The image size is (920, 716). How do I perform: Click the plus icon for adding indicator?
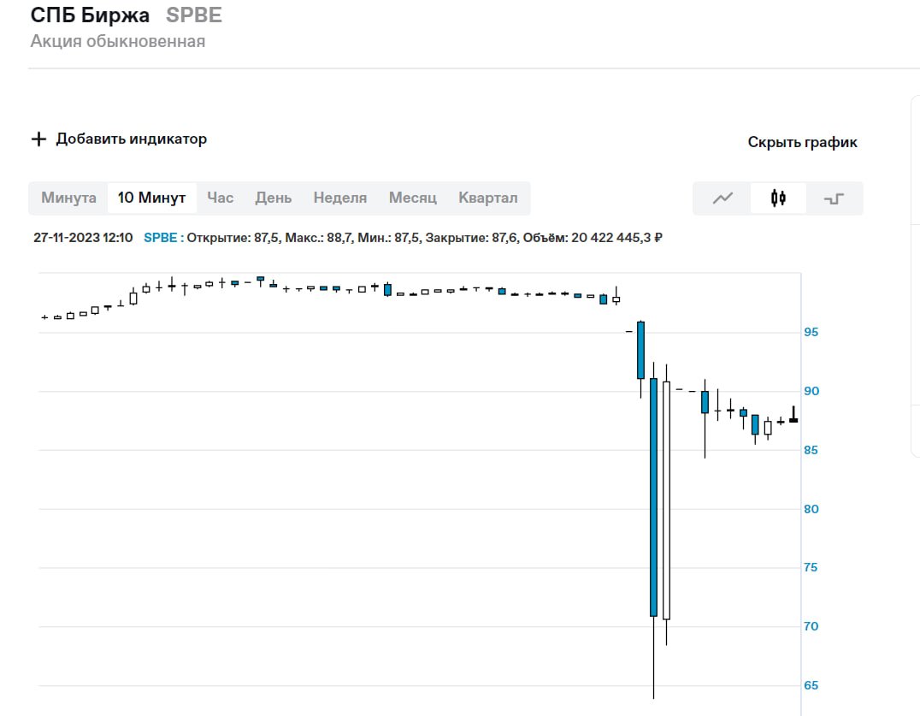click(x=38, y=139)
